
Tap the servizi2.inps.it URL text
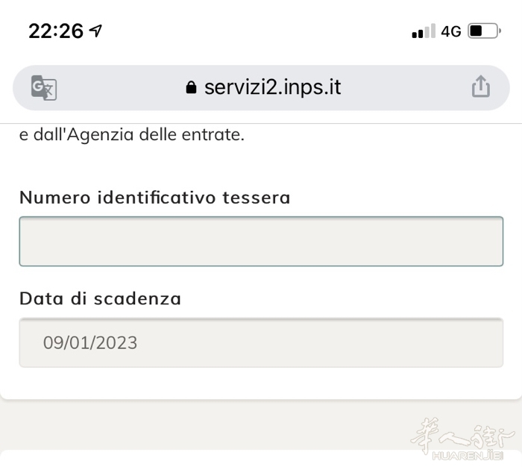click(x=273, y=87)
